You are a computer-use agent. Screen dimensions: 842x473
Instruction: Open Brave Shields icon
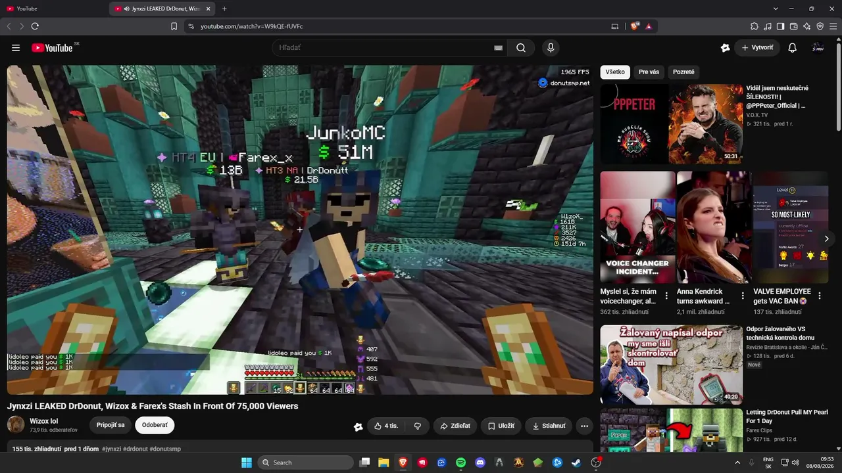click(634, 26)
